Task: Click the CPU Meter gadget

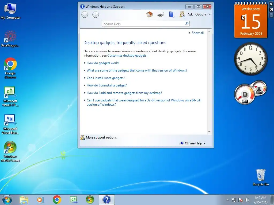Action: [x=250, y=92]
